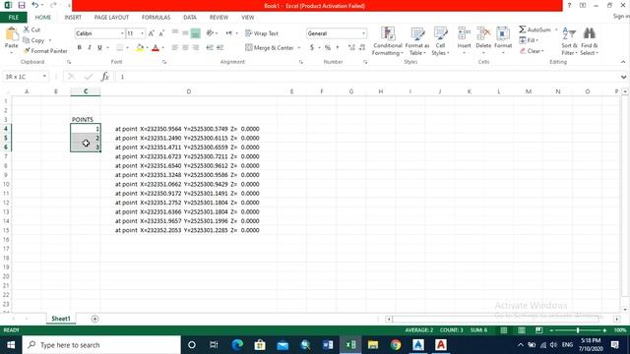Click the taskbar search box
This screenshot has height=354, width=630.
(x=101, y=345)
